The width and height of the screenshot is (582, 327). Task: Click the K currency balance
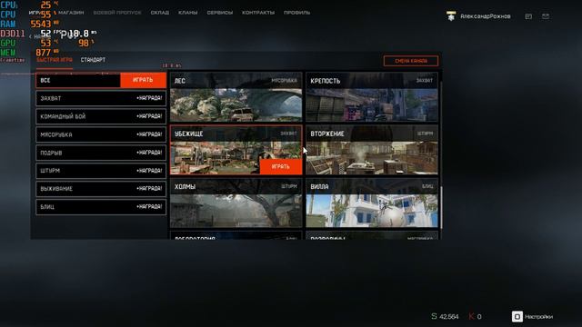click(x=475, y=317)
